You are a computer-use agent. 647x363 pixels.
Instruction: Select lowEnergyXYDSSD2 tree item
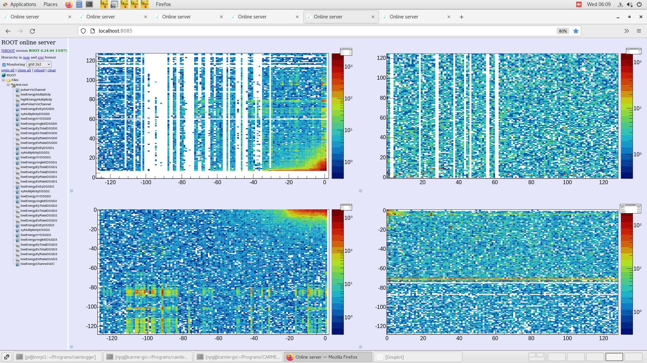coord(36,196)
